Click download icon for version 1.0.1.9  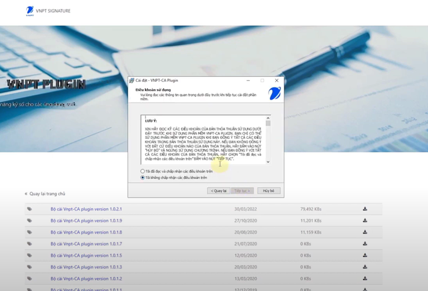click(x=365, y=221)
